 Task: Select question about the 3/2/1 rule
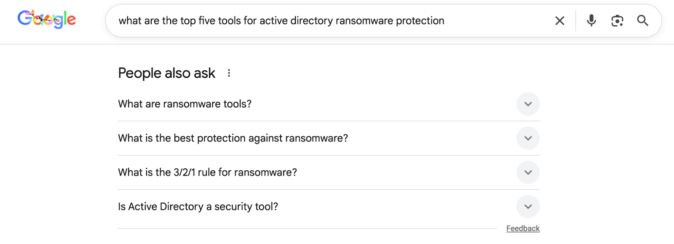click(x=207, y=172)
